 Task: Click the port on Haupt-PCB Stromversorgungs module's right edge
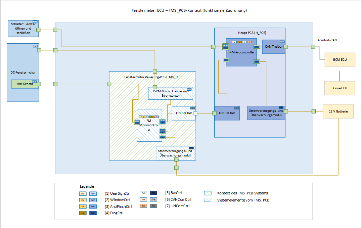tap(286, 111)
